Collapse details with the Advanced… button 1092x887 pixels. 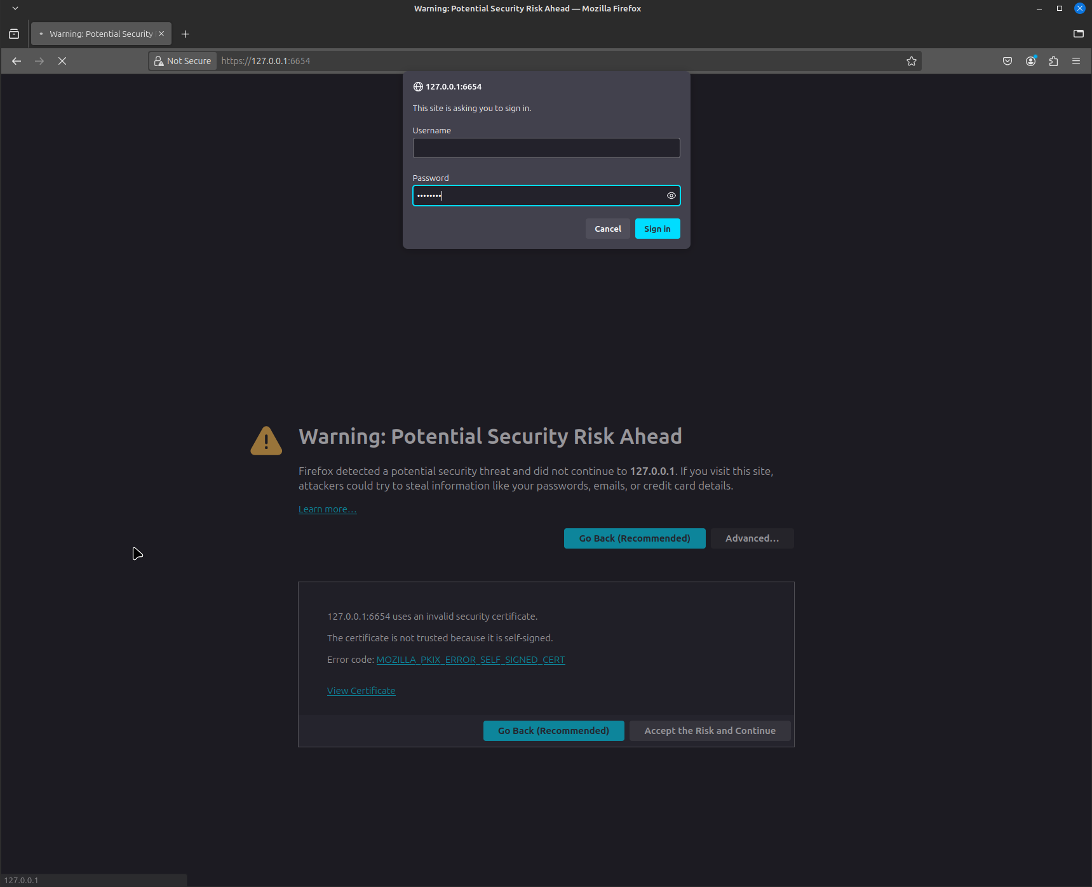(x=752, y=538)
